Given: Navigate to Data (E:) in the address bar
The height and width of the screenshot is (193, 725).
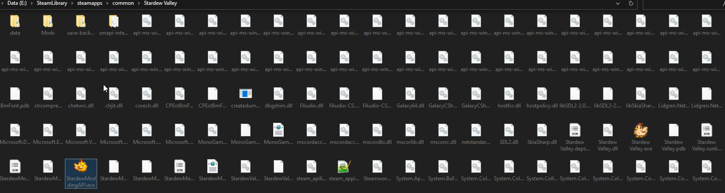Looking at the screenshot, I should [17, 3].
